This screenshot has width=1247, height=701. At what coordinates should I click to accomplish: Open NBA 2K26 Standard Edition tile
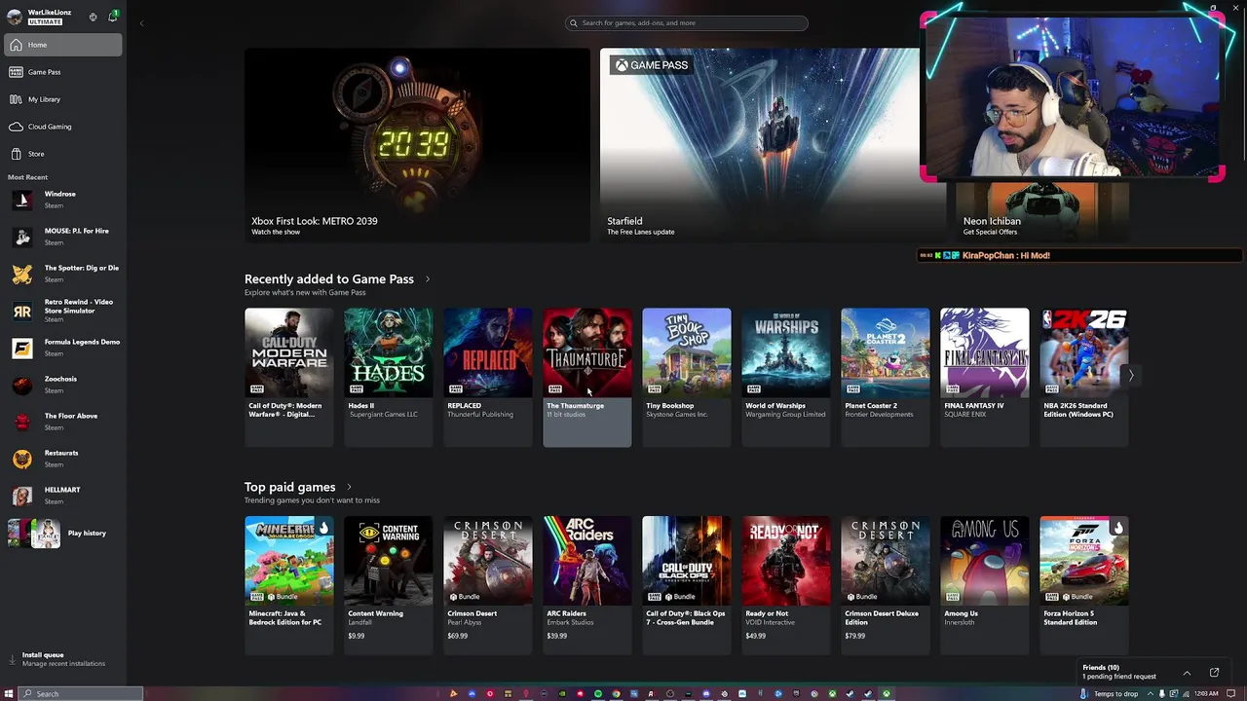pos(1083,378)
